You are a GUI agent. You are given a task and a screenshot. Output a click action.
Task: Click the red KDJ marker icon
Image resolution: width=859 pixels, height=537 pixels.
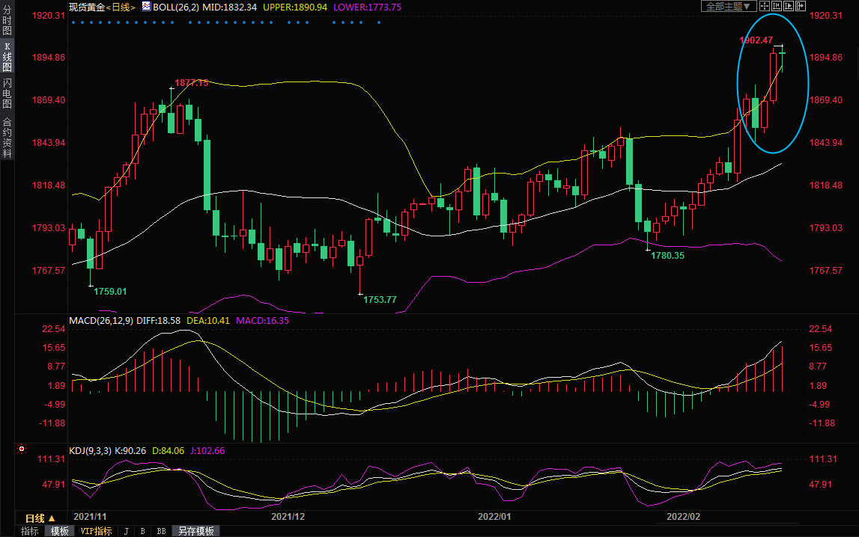coord(21,449)
